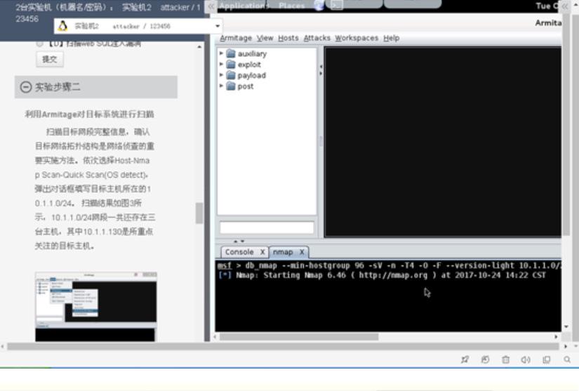Click the db_nmap command line in console
This screenshot has width=579, height=391.
coord(390,265)
